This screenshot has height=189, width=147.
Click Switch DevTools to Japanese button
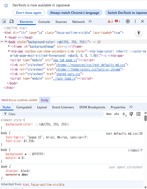tap(126, 13)
